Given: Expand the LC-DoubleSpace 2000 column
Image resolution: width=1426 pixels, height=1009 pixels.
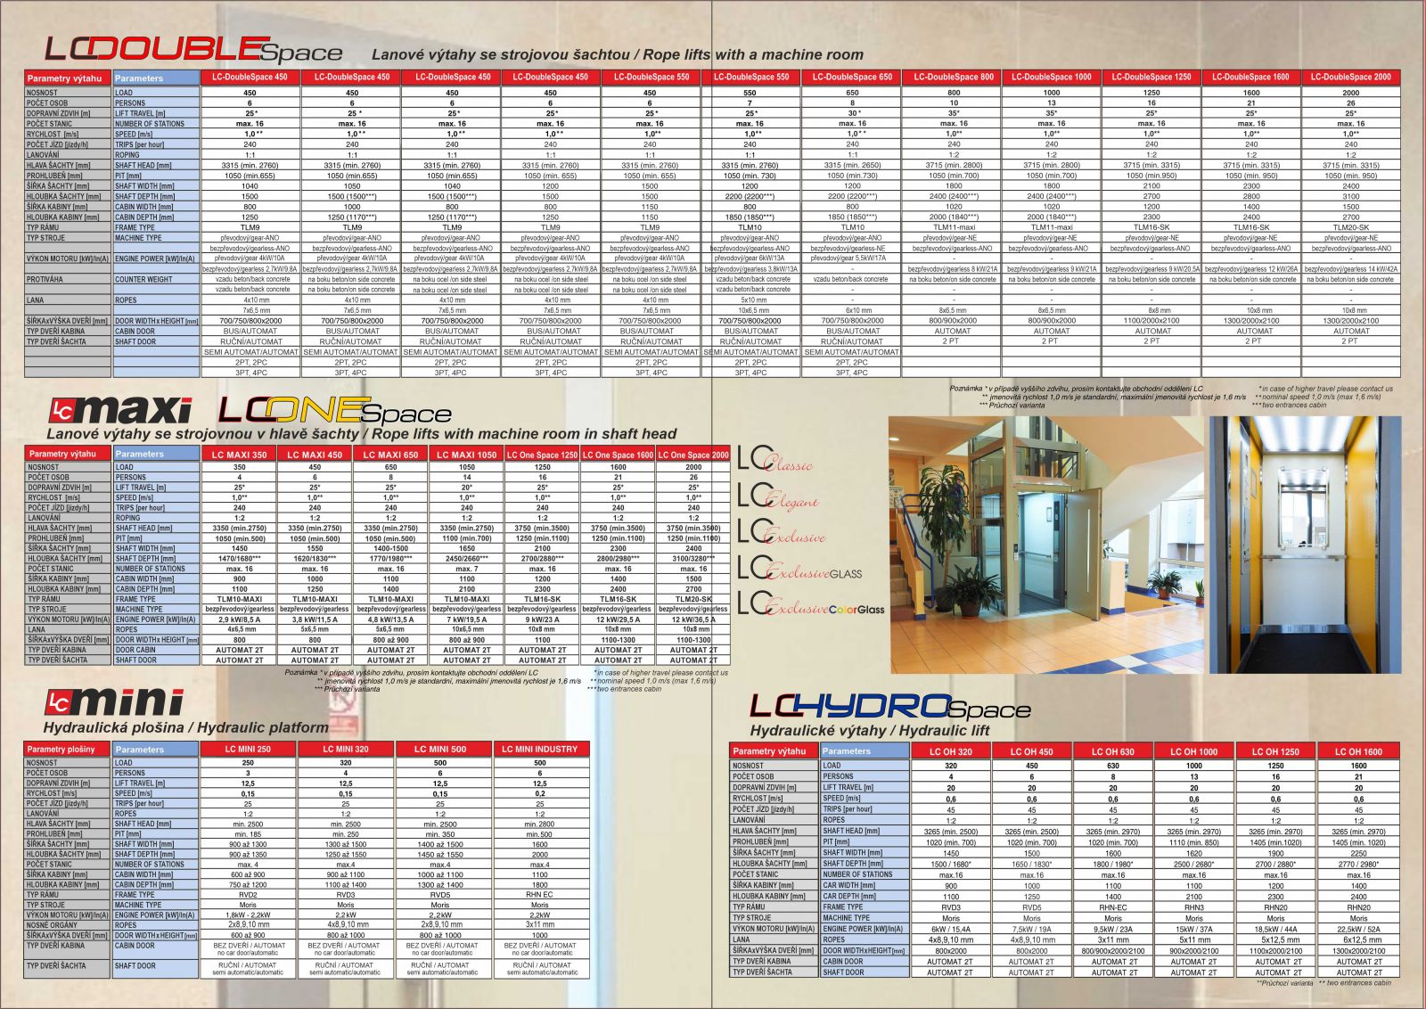Looking at the screenshot, I should [1351, 77].
